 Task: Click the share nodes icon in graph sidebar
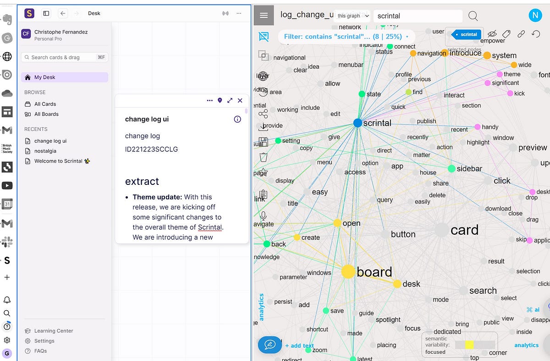tap(263, 114)
